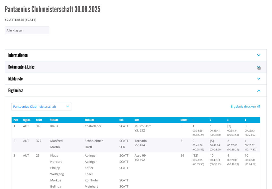Click sail number 377
This screenshot has width=272, height=189.
pos(39,141)
